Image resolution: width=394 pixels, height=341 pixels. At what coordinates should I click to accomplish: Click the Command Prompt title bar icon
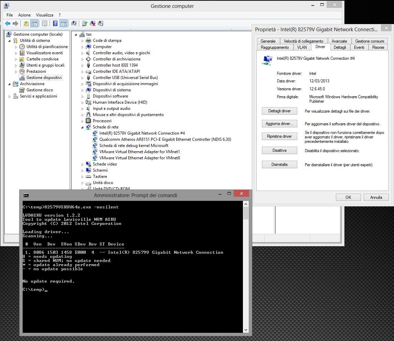point(26,195)
